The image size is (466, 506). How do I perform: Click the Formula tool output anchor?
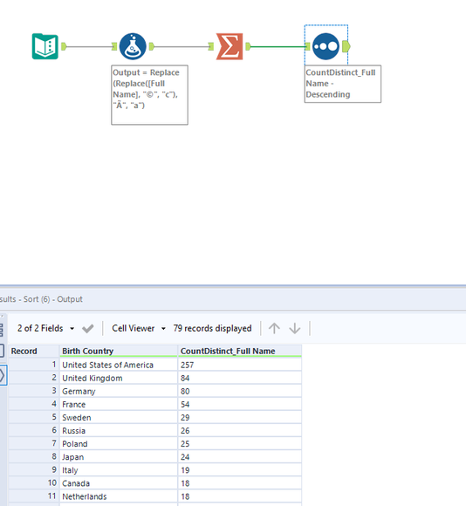tap(151, 46)
